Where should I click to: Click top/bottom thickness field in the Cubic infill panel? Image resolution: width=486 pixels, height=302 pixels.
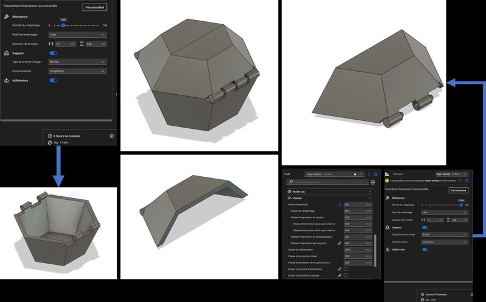click(96, 44)
